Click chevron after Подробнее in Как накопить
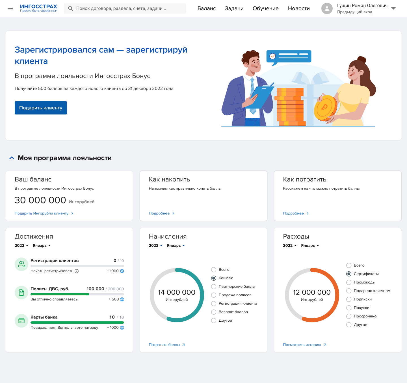 (x=173, y=213)
